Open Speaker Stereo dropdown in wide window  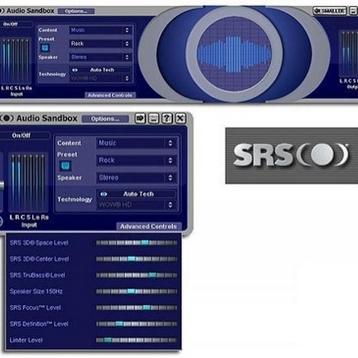(100, 57)
